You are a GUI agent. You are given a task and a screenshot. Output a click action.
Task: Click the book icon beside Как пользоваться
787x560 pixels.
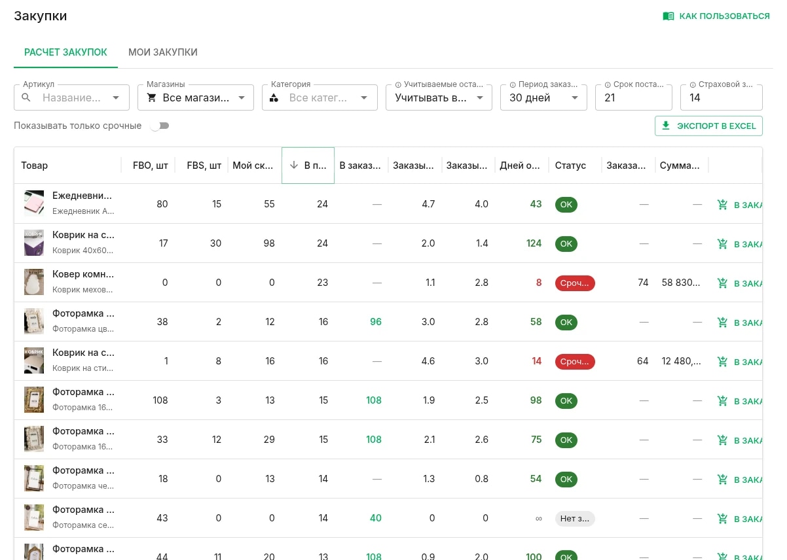(x=668, y=16)
